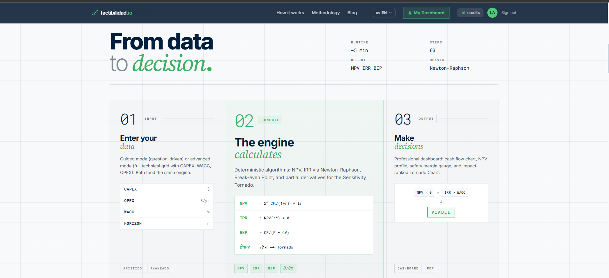
Task: Click the IRR tag under step 02
Action: coord(256,268)
